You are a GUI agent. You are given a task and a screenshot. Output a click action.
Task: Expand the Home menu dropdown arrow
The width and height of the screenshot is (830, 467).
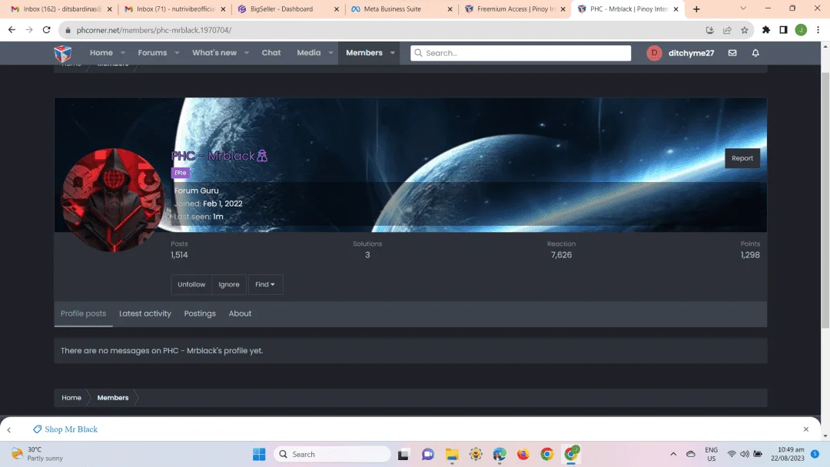pos(123,53)
